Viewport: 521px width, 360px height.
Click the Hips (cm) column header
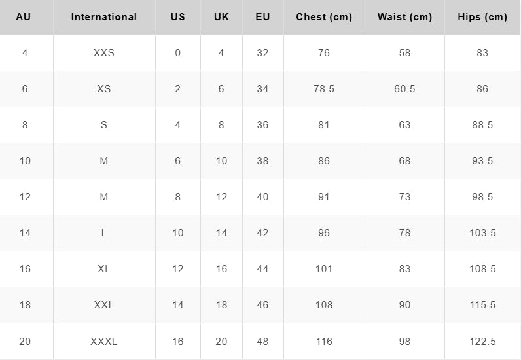[x=482, y=17]
